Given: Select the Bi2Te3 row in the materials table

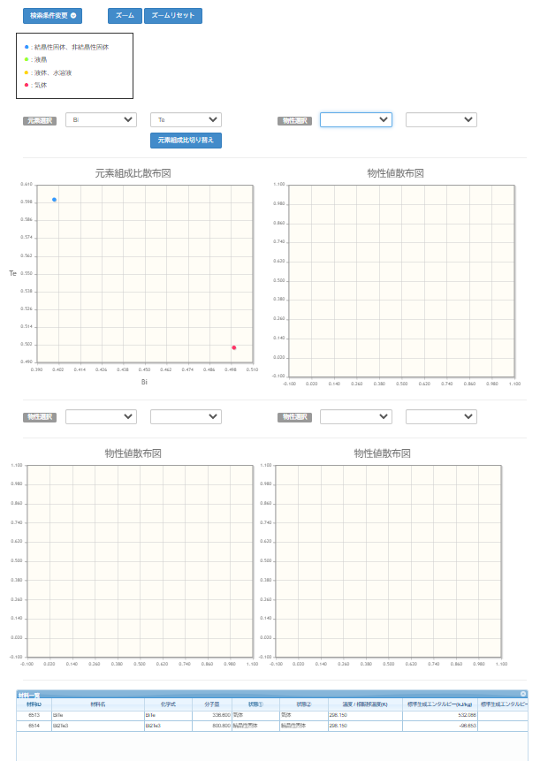Looking at the screenshot, I should 97,726.
